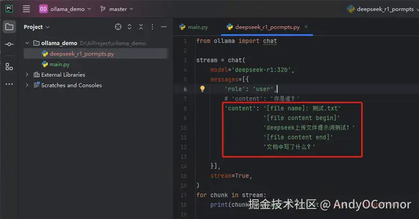
Task: Click the git branch icon beside master
Action: click(x=103, y=9)
